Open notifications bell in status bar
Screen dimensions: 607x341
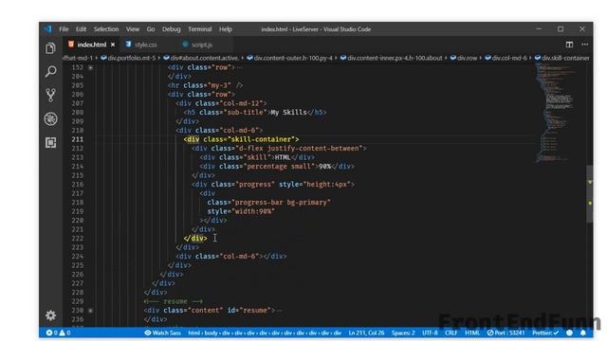point(583,332)
